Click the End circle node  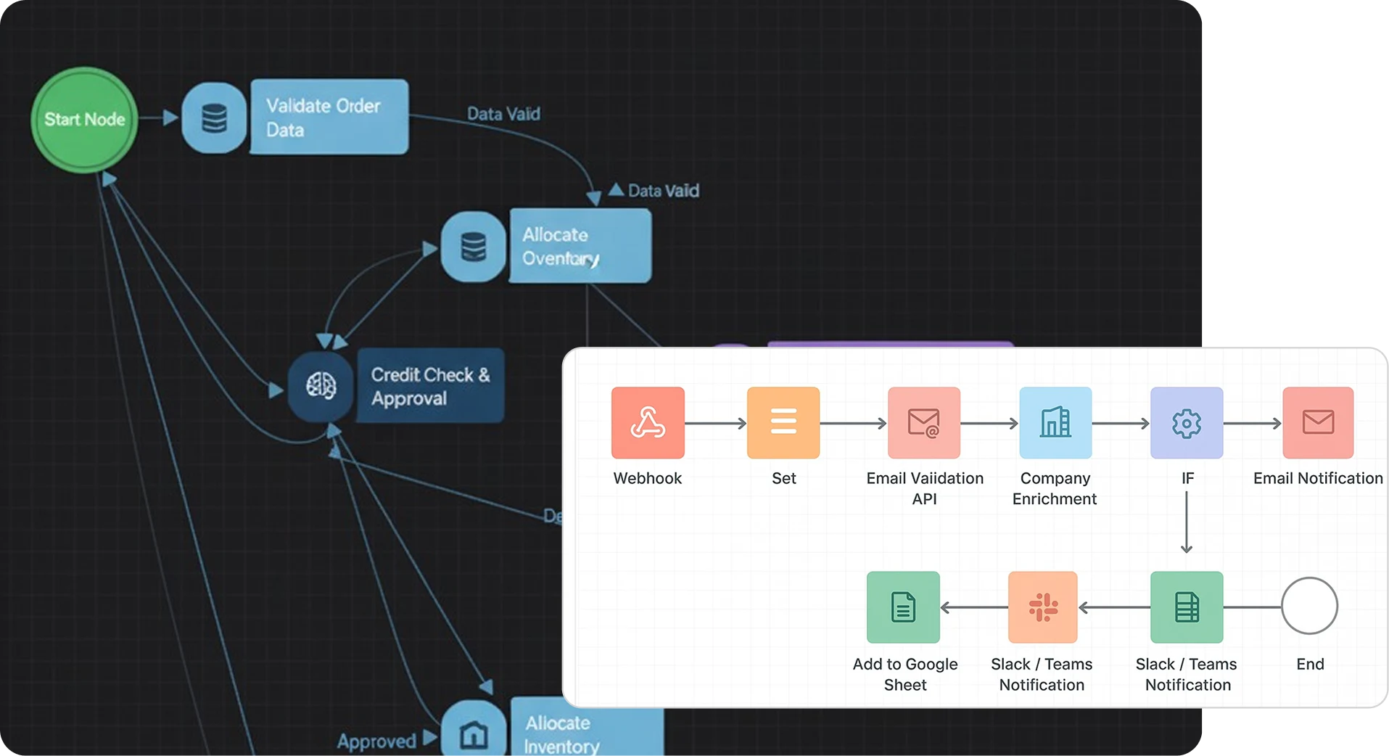[1309, 606]
